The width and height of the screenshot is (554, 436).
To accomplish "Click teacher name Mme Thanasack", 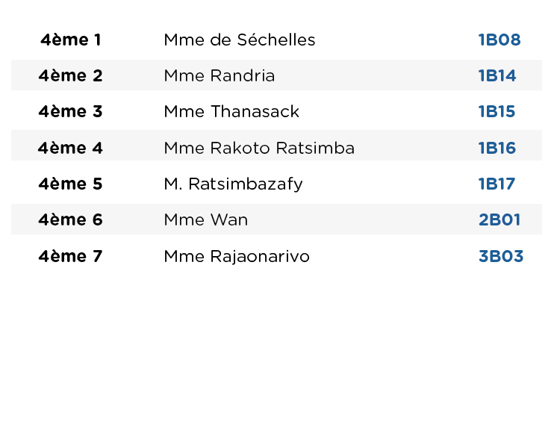I will [x=231, y=112].
